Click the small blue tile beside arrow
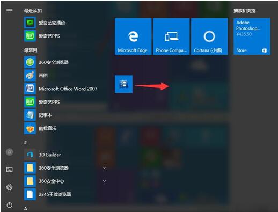 pos(123,84)
